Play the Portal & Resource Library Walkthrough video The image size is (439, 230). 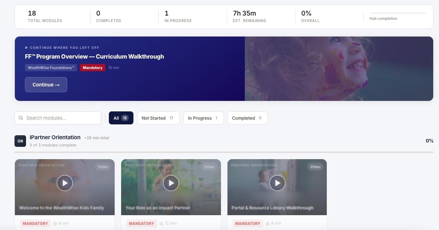click(x=277, y=183)
